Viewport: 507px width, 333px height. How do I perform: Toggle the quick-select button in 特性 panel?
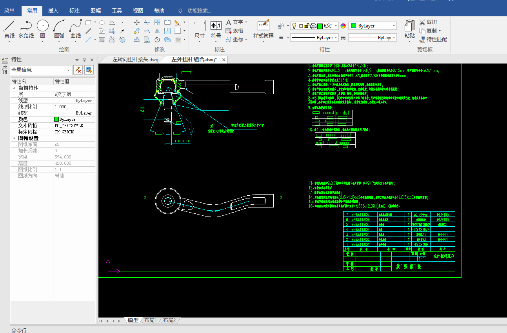[x=89, y=70]
